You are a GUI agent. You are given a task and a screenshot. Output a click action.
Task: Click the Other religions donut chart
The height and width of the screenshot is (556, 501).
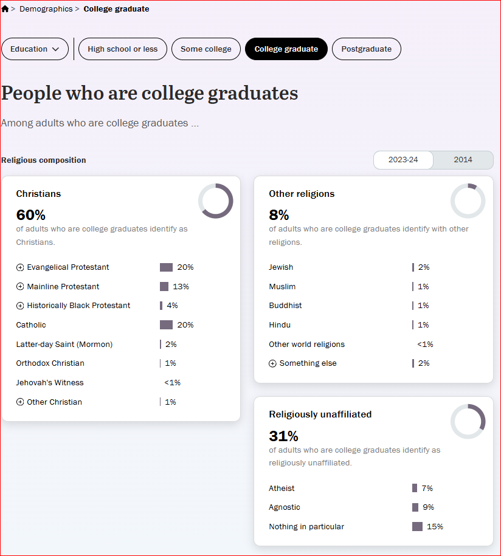pos(468,201)
